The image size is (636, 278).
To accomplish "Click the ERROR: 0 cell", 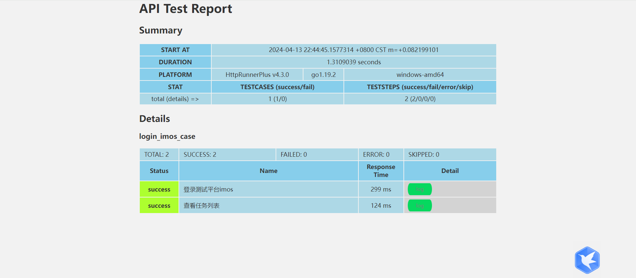I will [381, 154].
